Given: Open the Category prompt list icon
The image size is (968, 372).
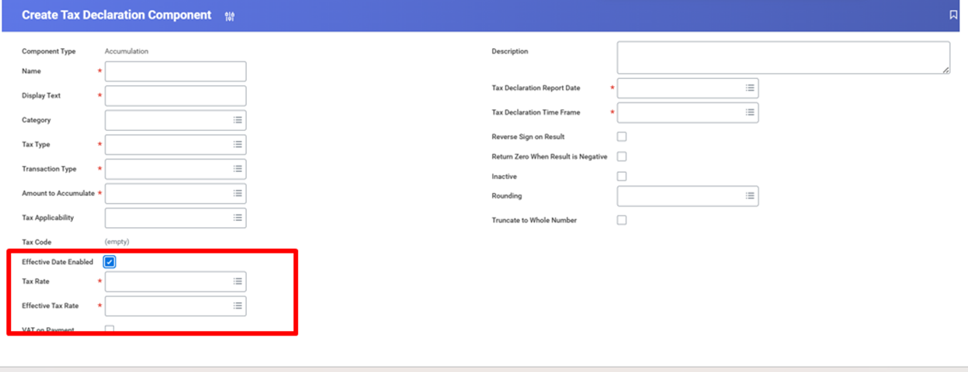Looking at the screenshot, I should pos(238,120).
